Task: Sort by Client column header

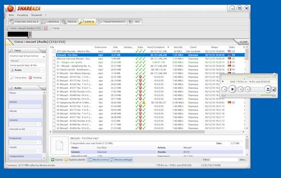Action: pyautogui.click(x=193, y=47)
